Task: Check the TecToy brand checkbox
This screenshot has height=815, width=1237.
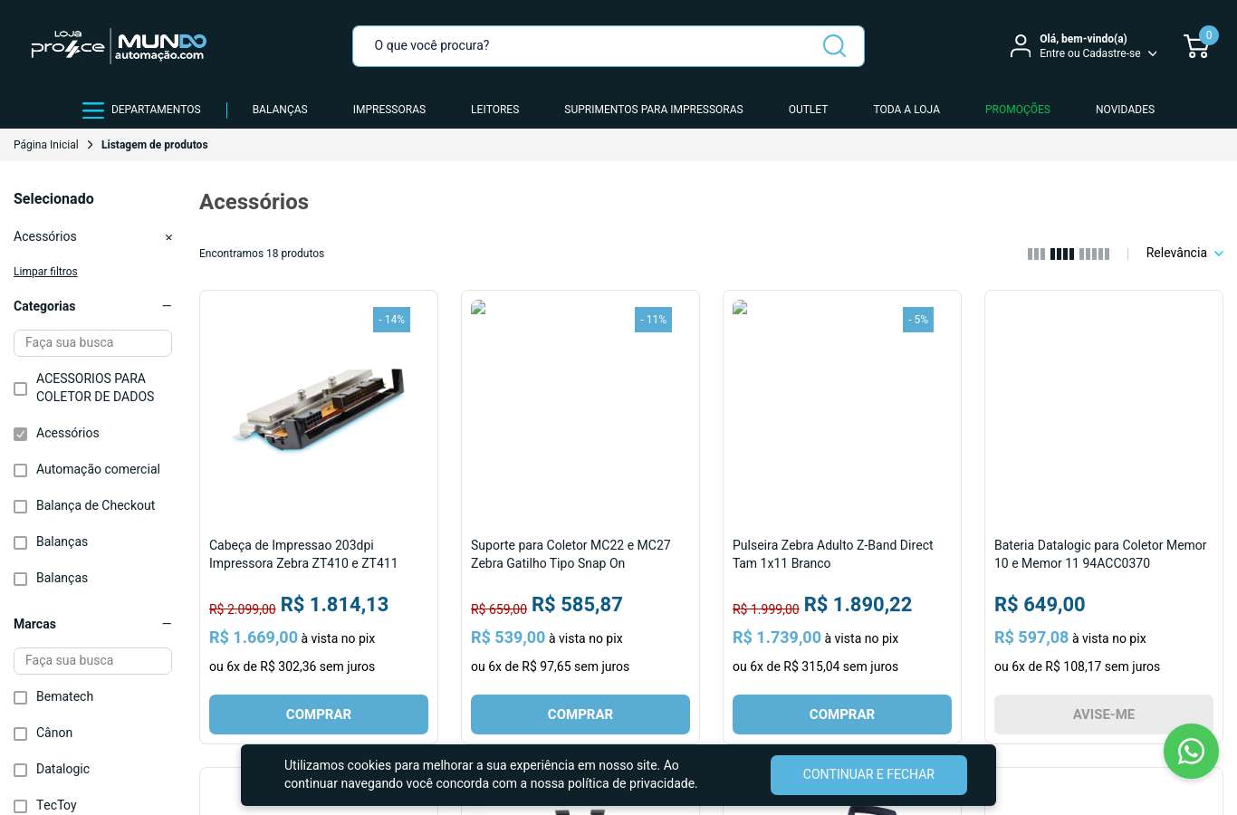Action: (x=21, y=806)
